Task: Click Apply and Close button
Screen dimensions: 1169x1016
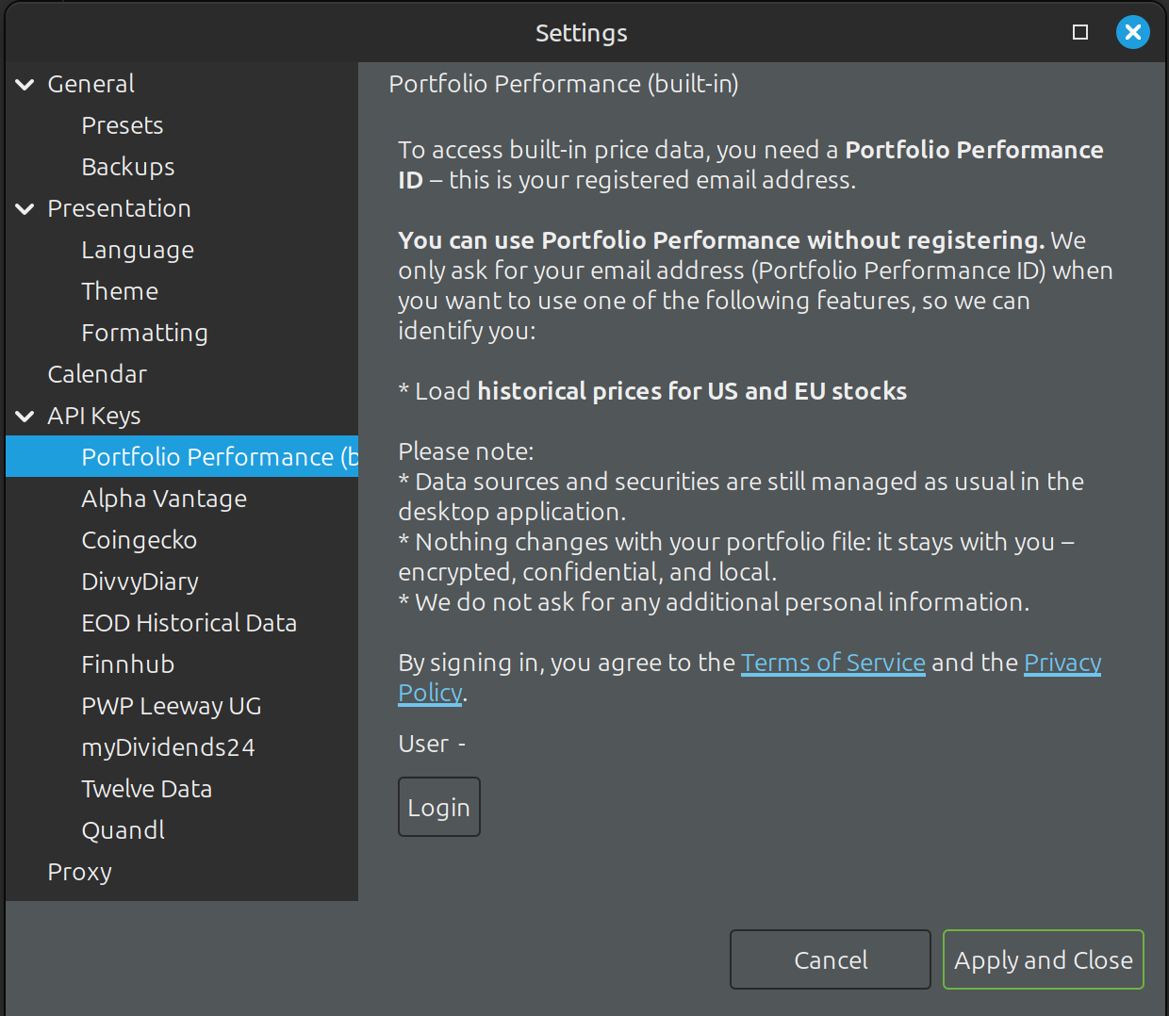Action: click(1044, 959)
